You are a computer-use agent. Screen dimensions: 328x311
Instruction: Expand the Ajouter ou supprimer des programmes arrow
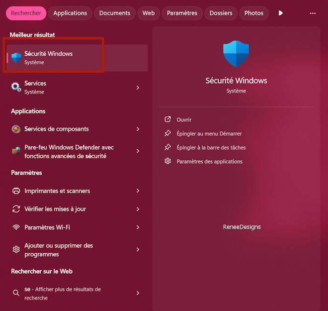coord(138,249)
